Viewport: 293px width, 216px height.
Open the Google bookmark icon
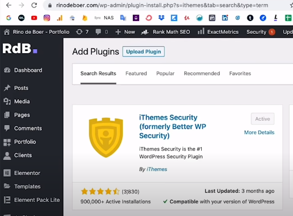coord(9,18)
